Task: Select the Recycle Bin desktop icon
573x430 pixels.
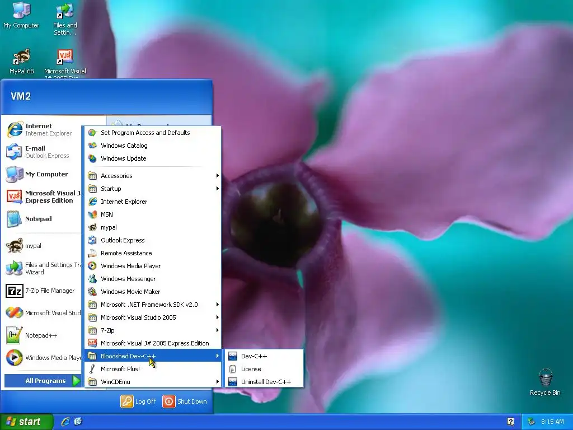Action: (545, 382)
